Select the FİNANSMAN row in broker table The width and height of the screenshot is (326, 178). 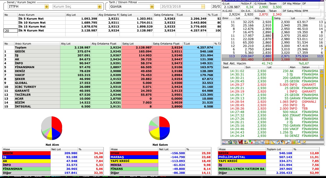[x=112, y=67]
